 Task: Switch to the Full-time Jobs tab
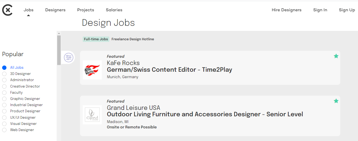[96, 39]
